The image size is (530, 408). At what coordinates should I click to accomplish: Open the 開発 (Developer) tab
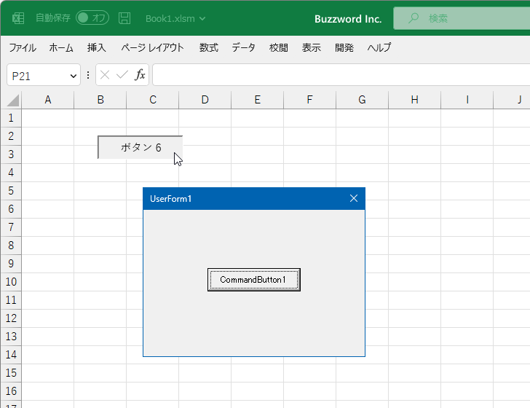pyautogui.click(x=344, y=47)
